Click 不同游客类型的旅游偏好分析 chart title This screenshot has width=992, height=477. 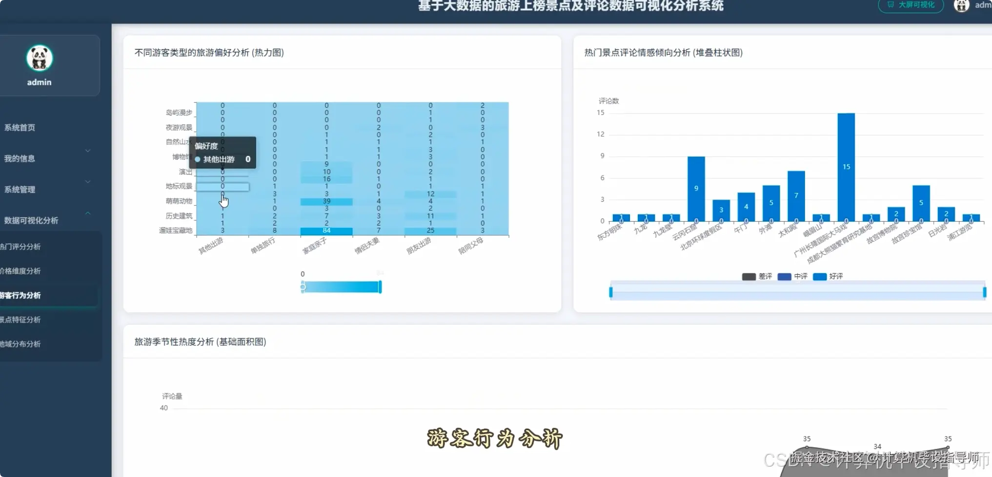point(209,53)
